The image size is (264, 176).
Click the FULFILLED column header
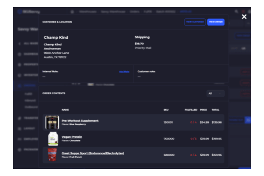[191, 110]
